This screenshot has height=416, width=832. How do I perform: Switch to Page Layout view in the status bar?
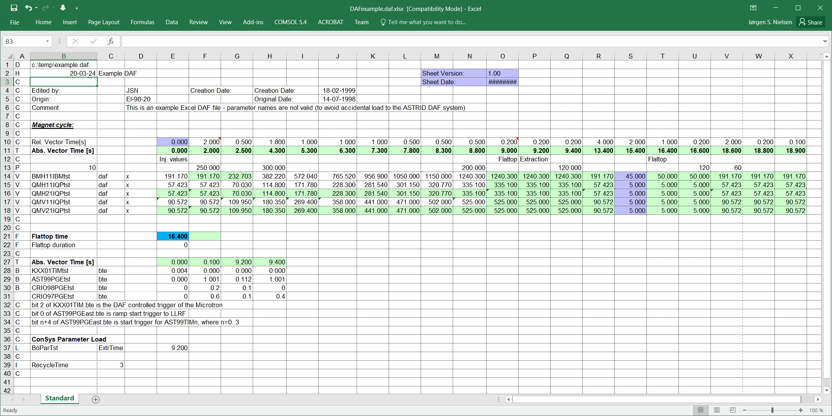point(717,410)
